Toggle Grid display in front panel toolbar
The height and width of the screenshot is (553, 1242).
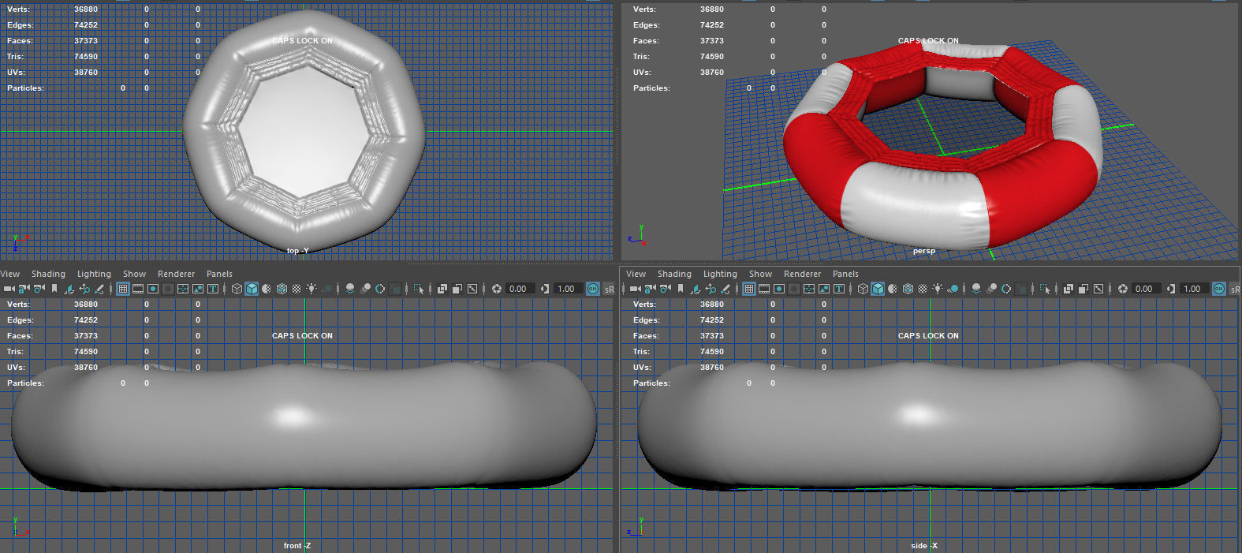click(x=122, y=289)
